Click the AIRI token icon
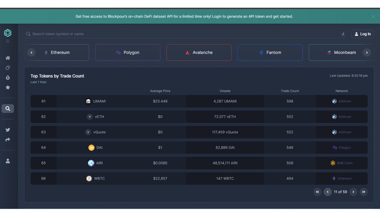Image resolution: width=380 pixels, height=214 pixels. point(91,163)
